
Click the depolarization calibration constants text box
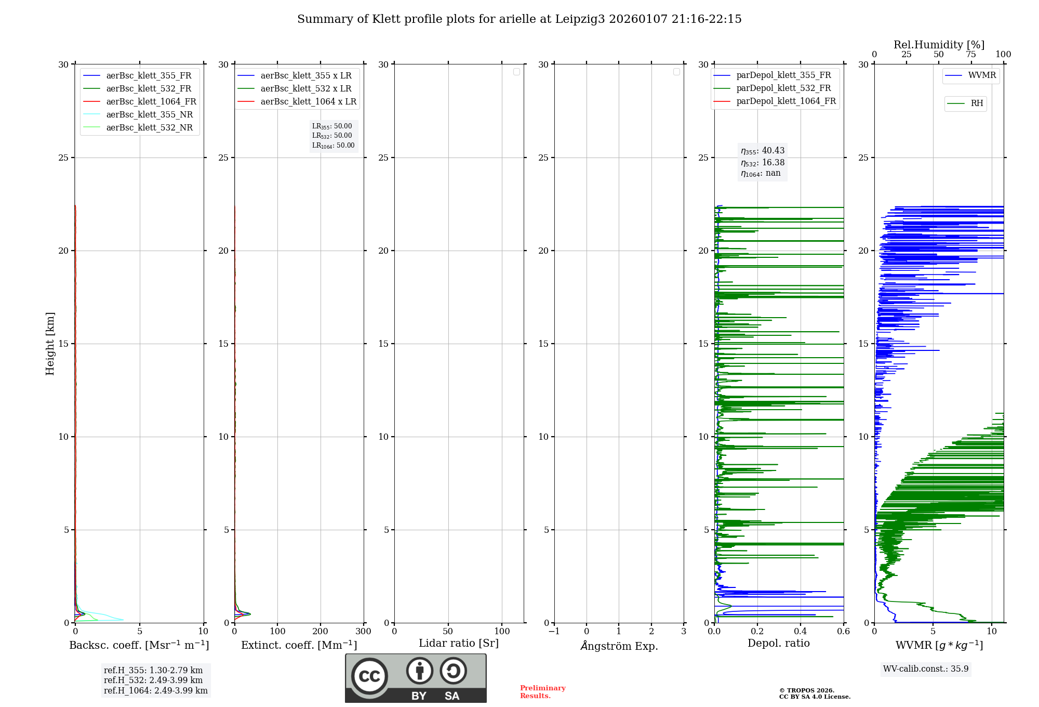763,162
